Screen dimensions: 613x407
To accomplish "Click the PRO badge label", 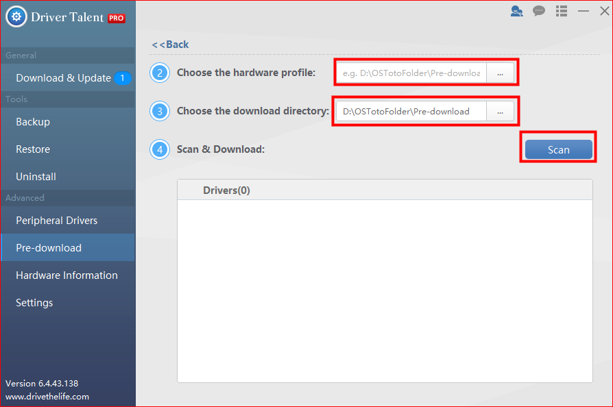I will 116,18.
